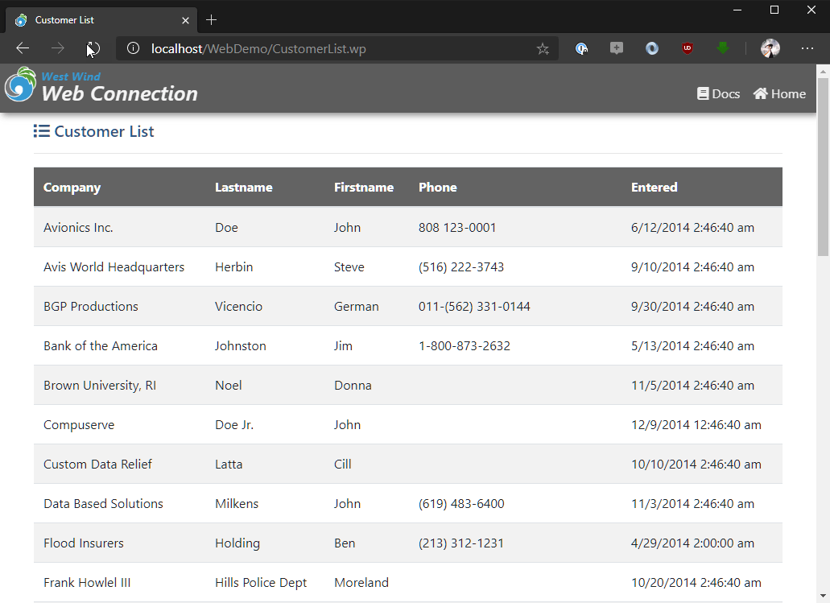Click lastname Vicencio
The height and width of the screenshot is (603, 830).
pyautogui.click(x=239, y=307)
